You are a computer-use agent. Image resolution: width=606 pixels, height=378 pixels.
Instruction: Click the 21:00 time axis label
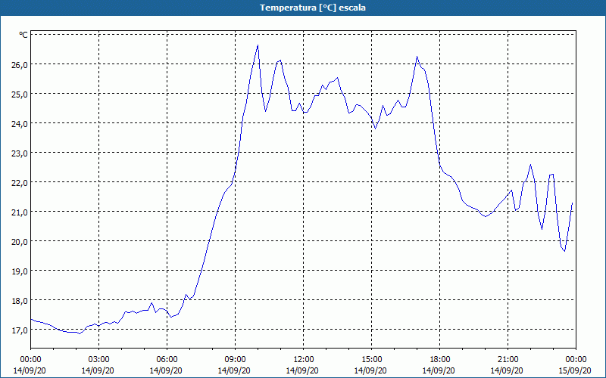click(x=508, y=360)
